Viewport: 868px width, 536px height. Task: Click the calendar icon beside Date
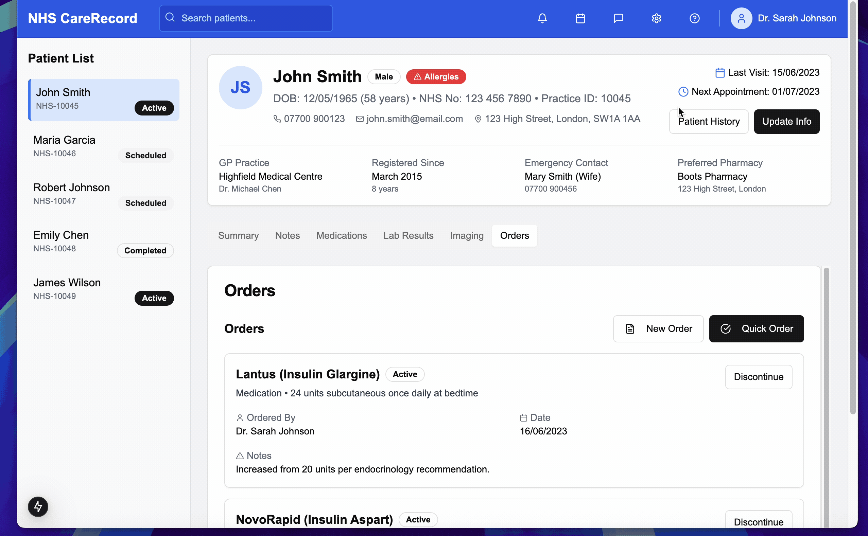click(523, 418)
